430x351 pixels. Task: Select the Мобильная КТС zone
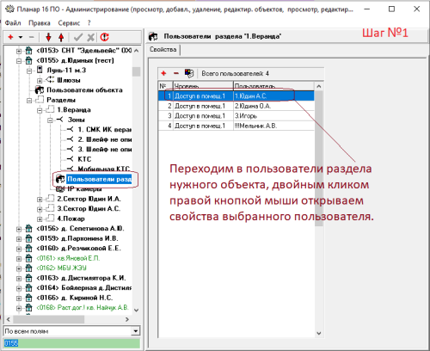104,169
